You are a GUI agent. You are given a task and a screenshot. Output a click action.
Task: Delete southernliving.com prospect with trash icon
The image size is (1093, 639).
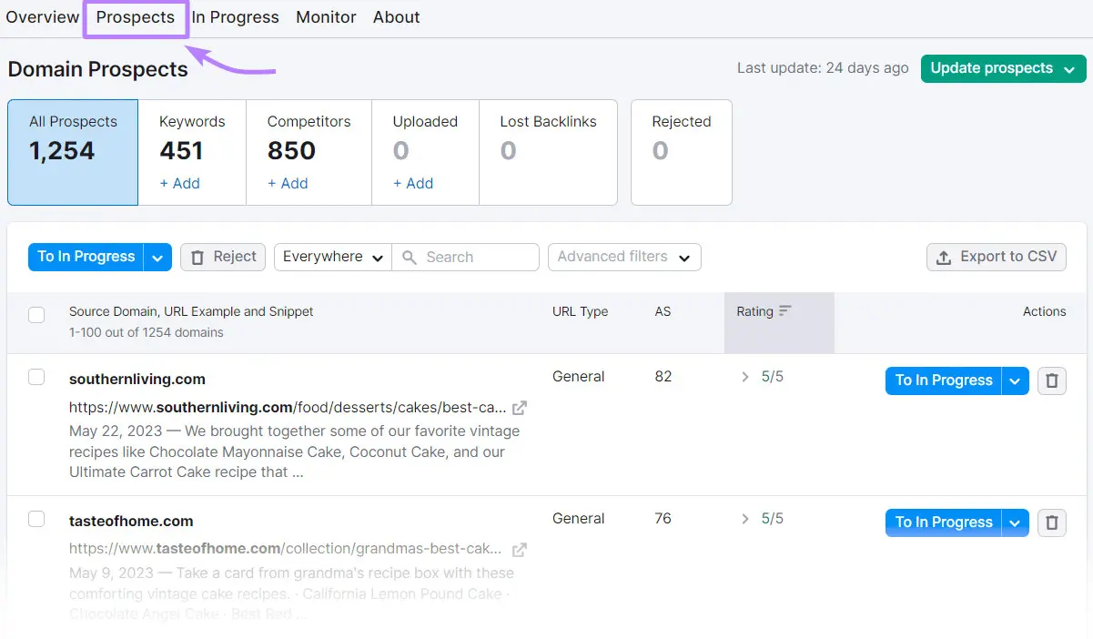pyautogui.click(x=1051, y=380)
